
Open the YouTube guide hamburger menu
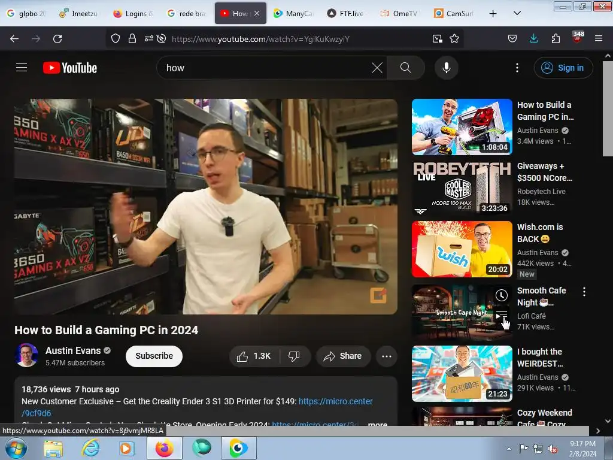point(22,68)
